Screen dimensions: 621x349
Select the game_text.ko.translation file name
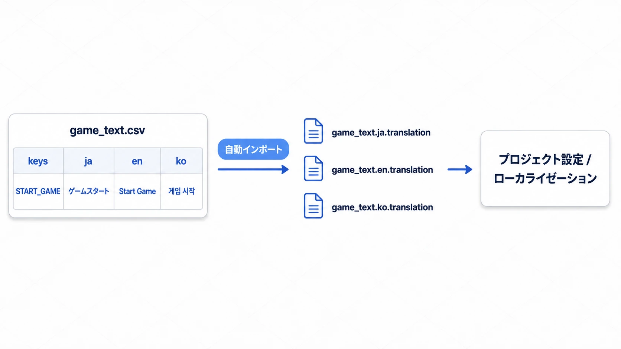click(x=382, y=207)
